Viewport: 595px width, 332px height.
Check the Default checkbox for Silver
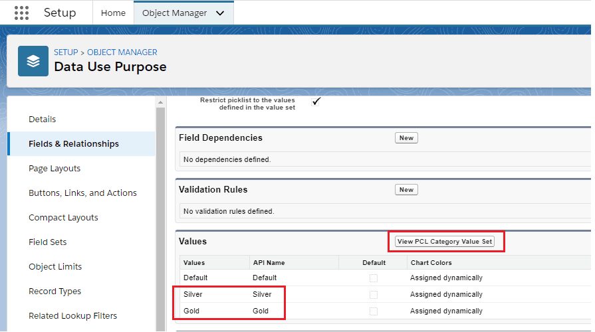click(x=374, y=294)
